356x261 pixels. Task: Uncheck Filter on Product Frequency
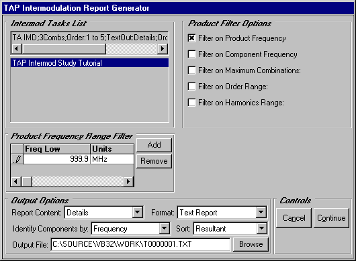pos(191,38)
